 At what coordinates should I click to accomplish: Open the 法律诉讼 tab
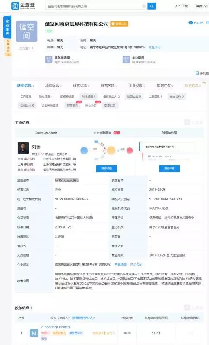click(53, 85)
